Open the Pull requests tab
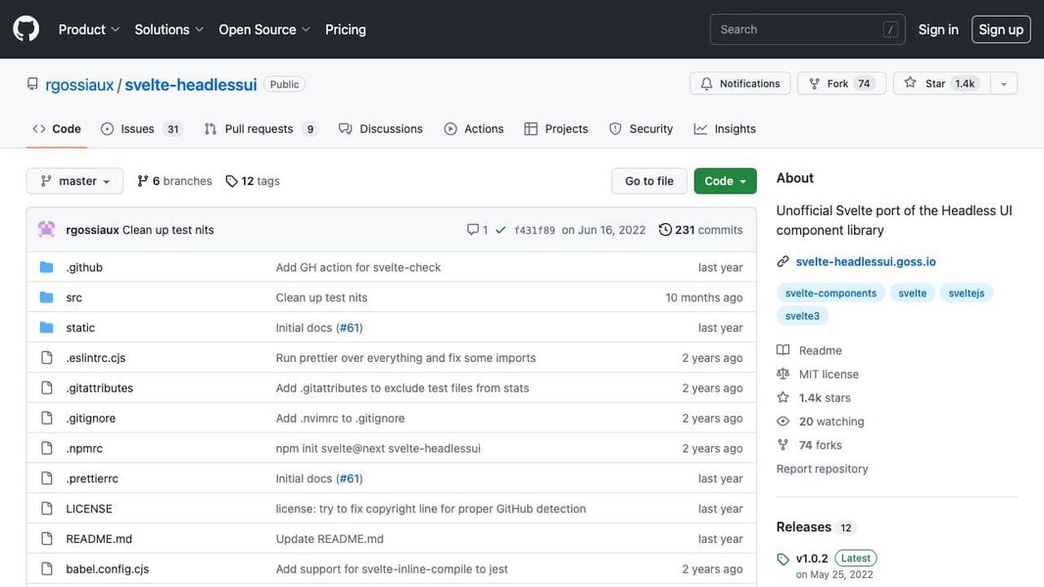1044x587 pixels. coord(261,129)
